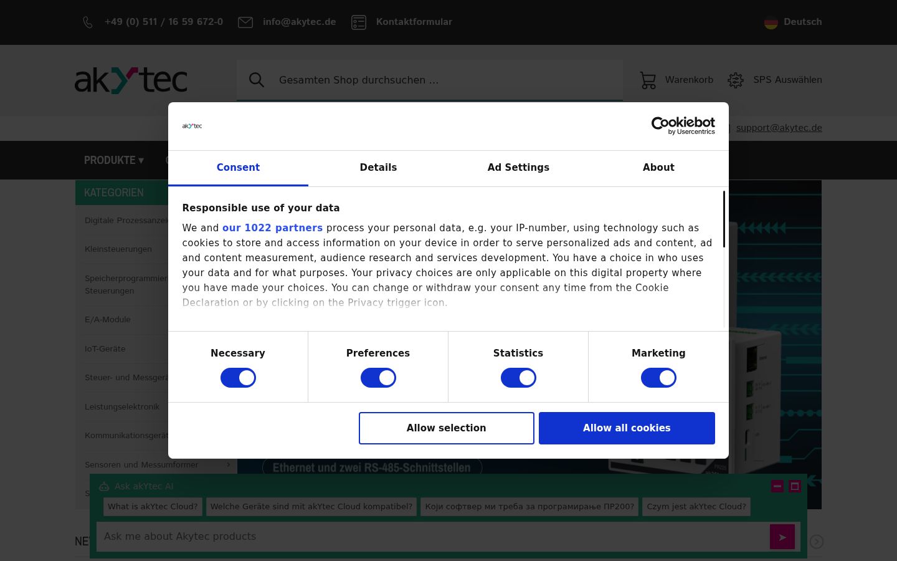The image size is (897, 561).
Task: Open the our 1022 partners link
Action: pyautogui.click(x=272, y=228)
